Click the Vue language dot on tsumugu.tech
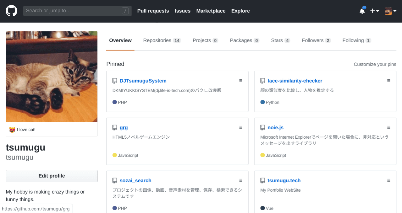Image resolution: width=402 pixels, height=213 pixels. tap(262, 208)
